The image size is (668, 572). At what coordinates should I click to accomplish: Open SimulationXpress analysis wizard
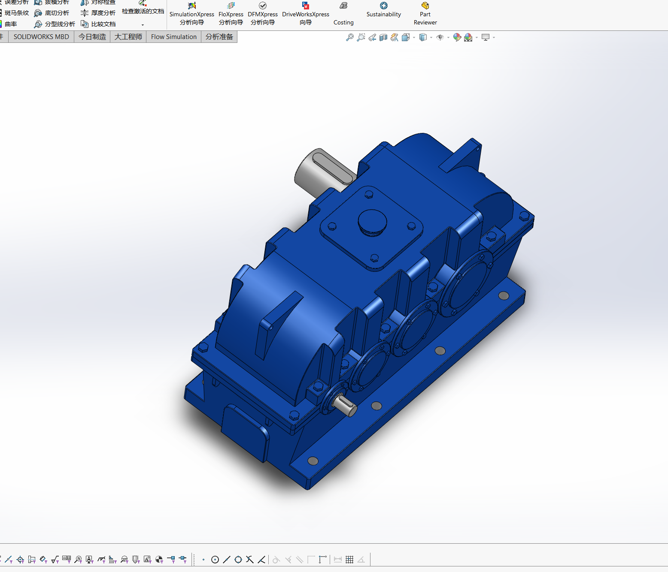tap(191, 13)
